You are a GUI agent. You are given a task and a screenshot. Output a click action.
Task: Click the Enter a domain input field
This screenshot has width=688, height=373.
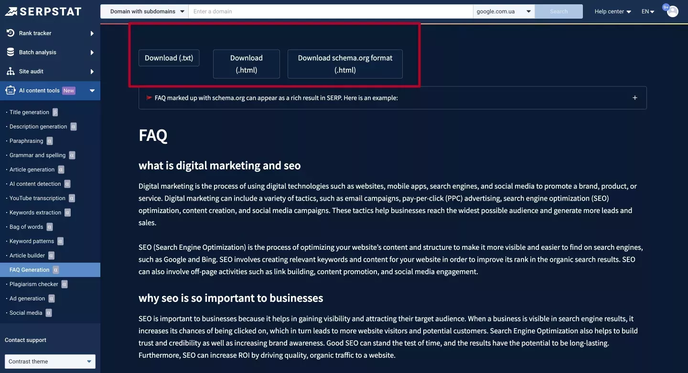click(x=331, y=11)
